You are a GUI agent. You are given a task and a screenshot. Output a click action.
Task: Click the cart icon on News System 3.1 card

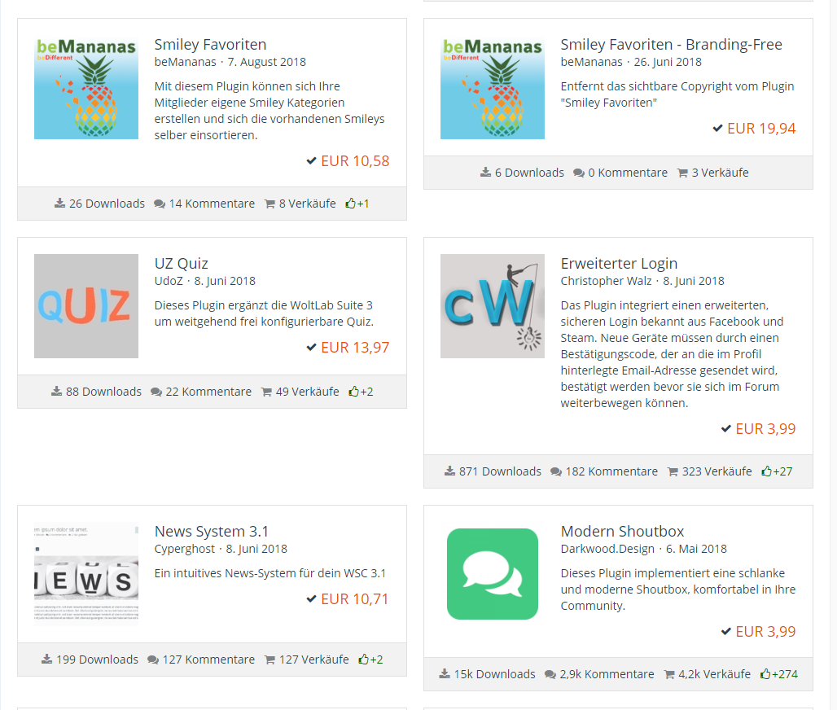click(270, 660)
